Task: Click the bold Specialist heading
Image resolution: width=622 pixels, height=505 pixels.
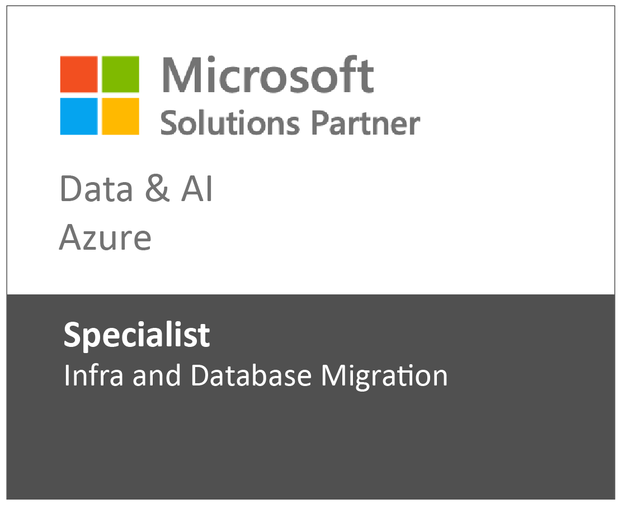Action: pos(137,336)
